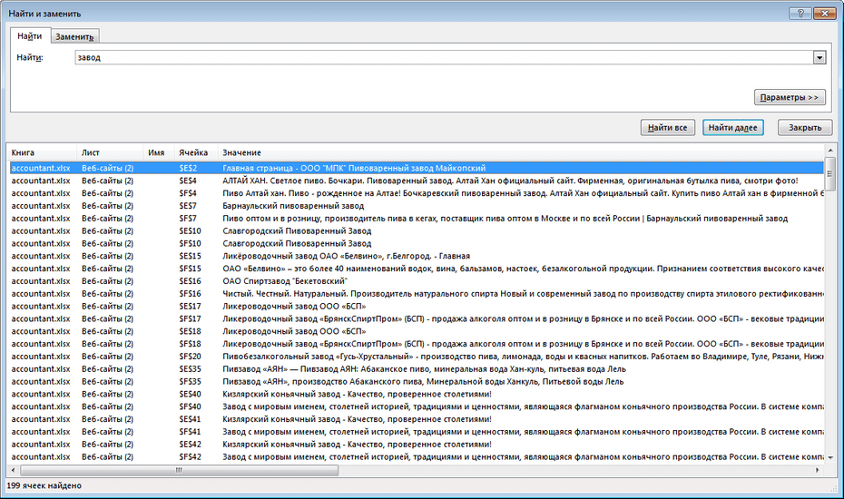Select result row for cell $F$4
The width and height of the screenshot is (844, 499).
(x=417, y=193)
